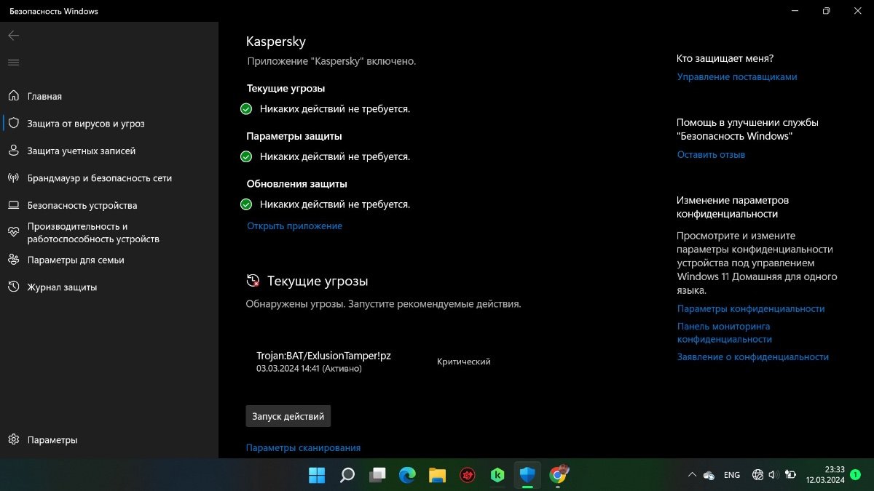
Task: Open the Параметры конфиденциальности link
Action: (x=751, y=309)
